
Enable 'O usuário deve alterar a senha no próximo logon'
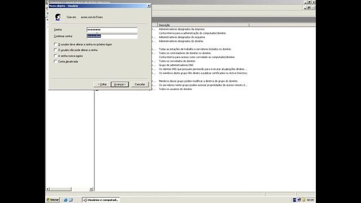point(55,44)
